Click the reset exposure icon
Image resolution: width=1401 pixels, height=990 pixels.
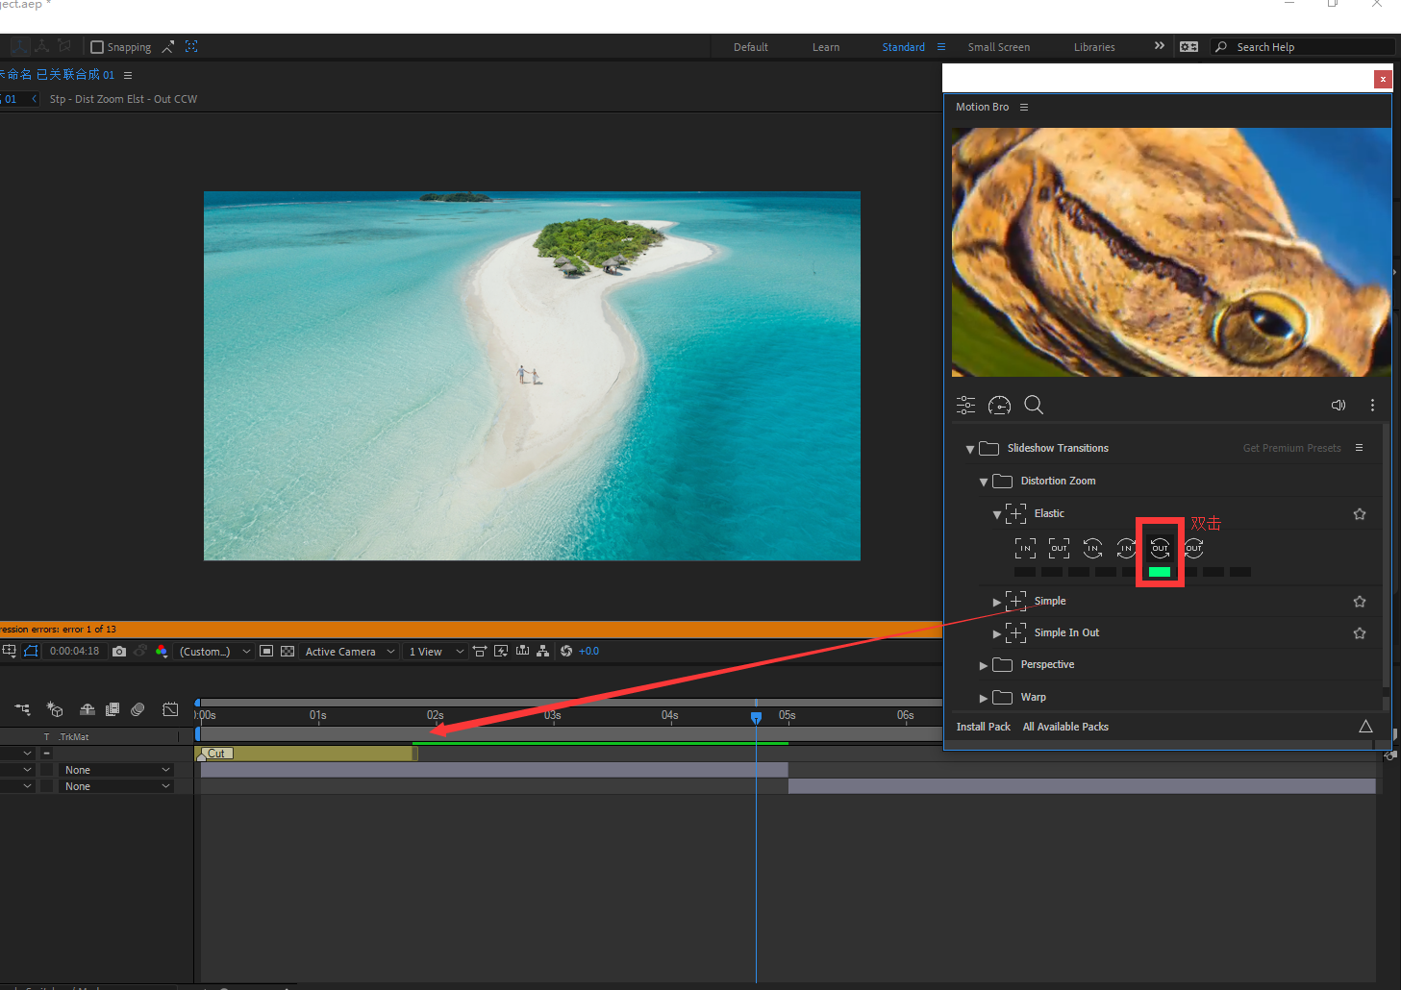[x=566, y=652]
